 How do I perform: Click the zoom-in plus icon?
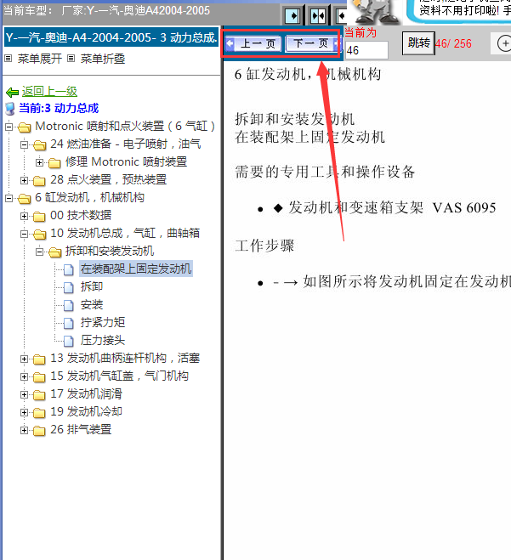point(504,43)
